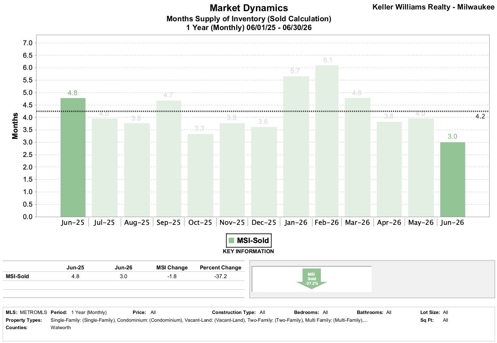Click the Percent Change column header
This screenshot has width=497, height=343.
220,267
